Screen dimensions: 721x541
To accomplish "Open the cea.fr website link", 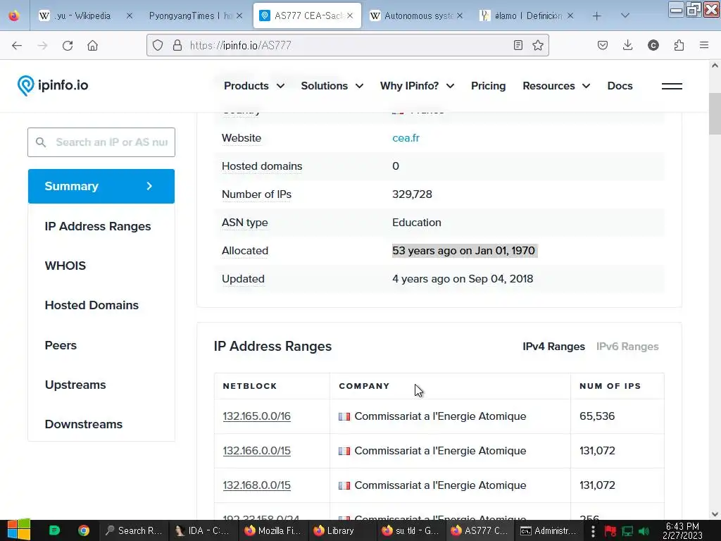I will [x=406, y=138].
